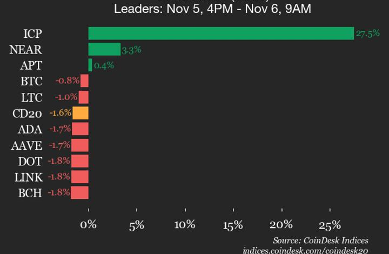Click the -1.6% orange value label
Screen dimensions: 389x254
pos(60,113)
